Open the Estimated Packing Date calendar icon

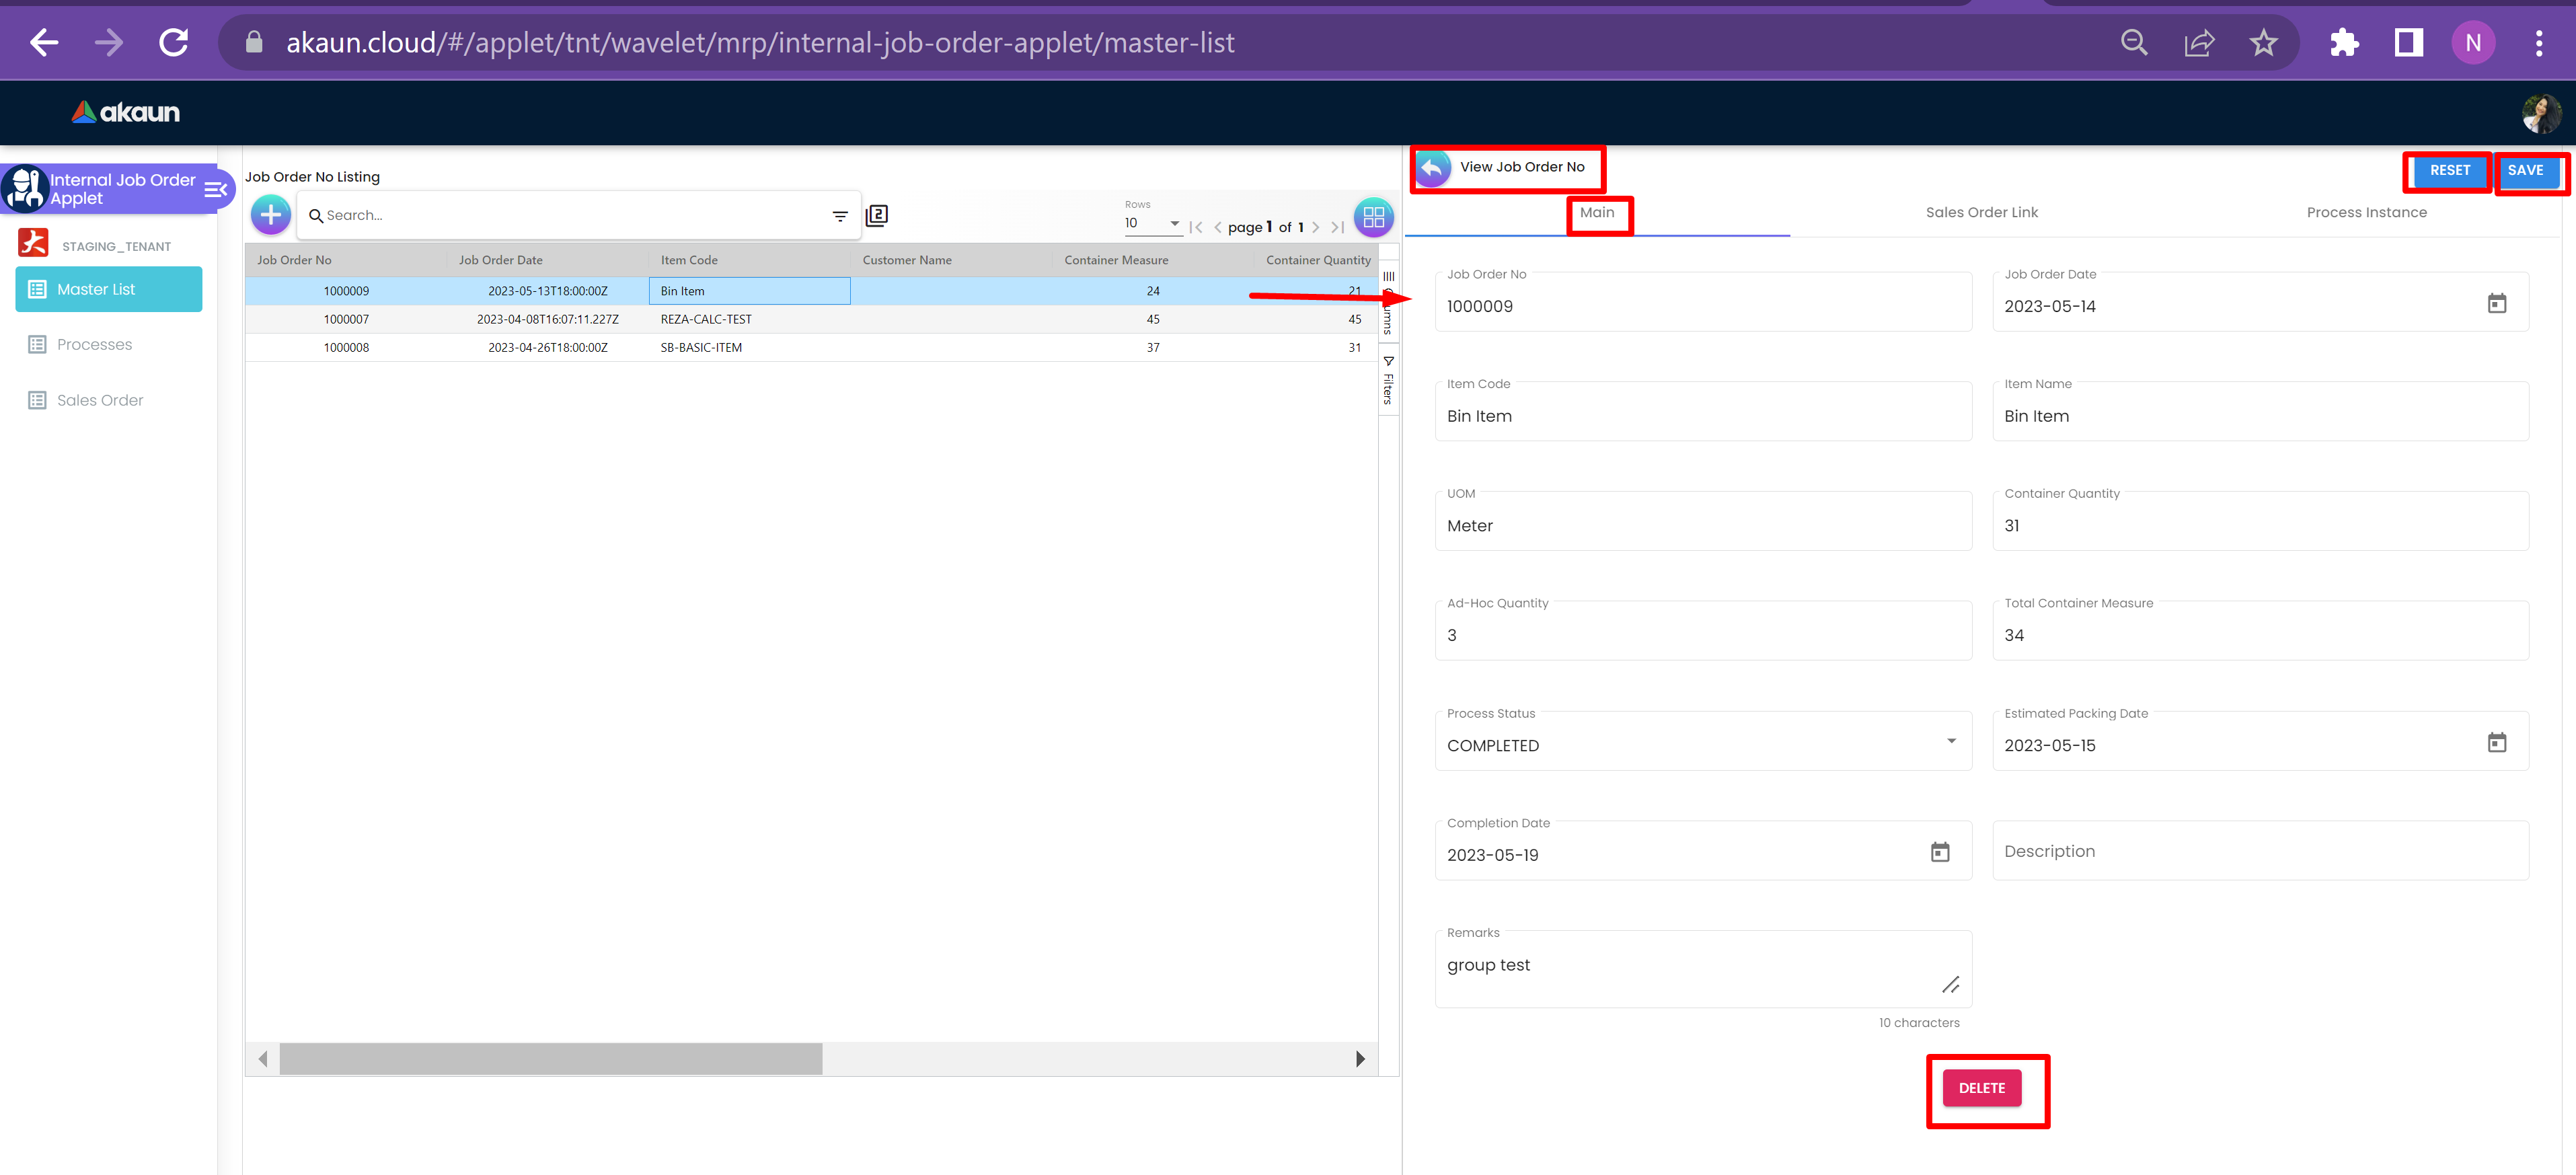tap(2496, 742)
